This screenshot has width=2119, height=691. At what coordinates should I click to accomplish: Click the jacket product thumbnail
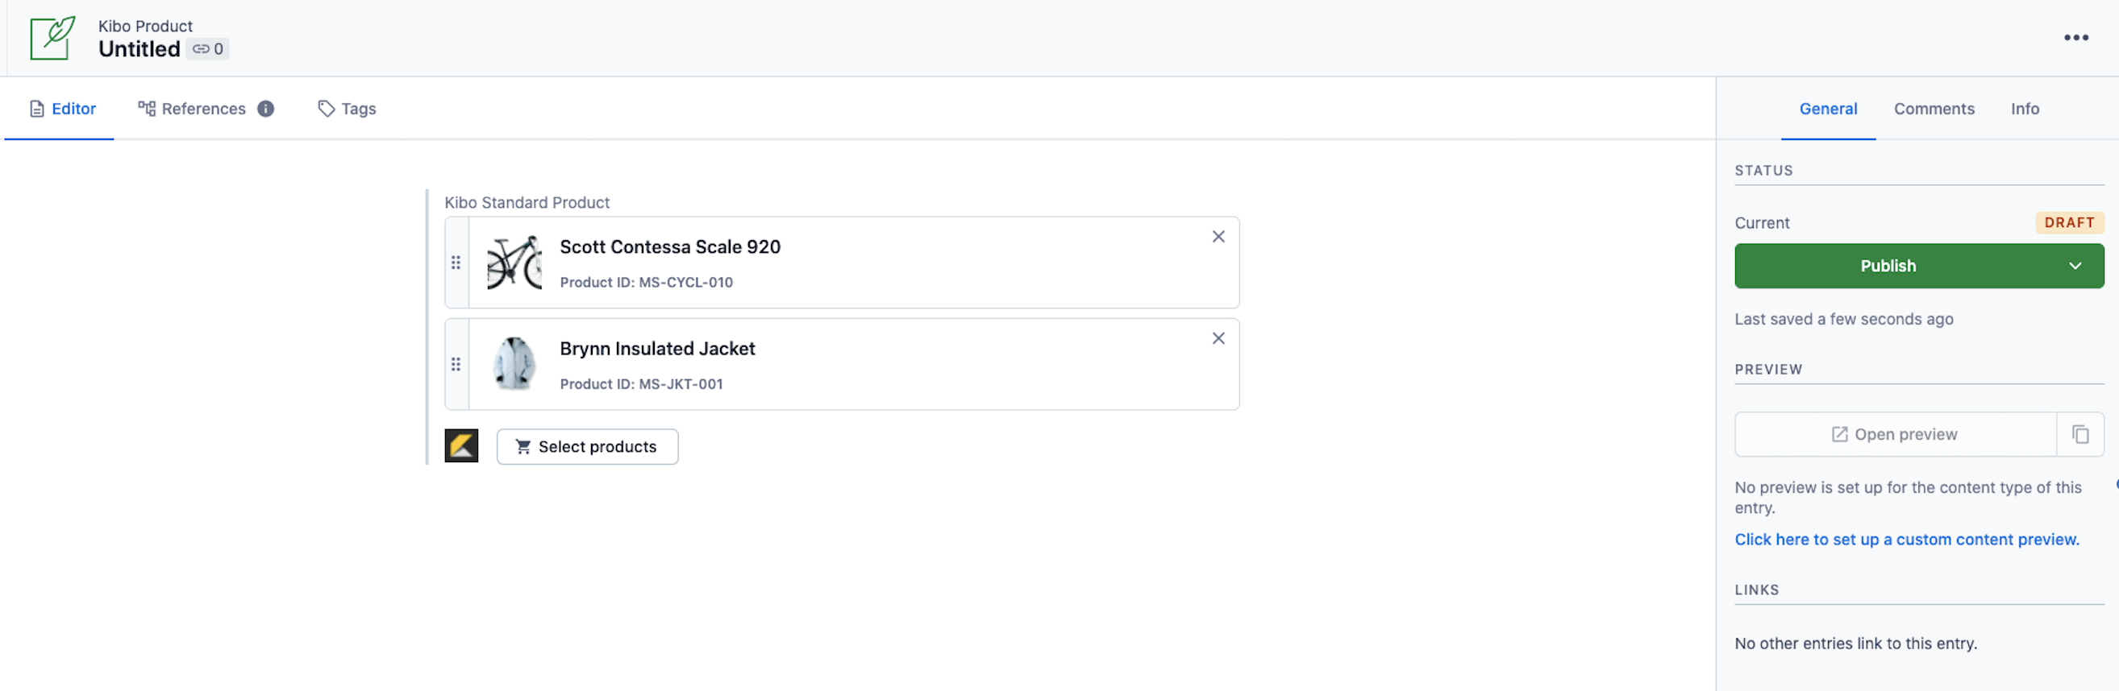pyautogui.click(x=514, y=364)
